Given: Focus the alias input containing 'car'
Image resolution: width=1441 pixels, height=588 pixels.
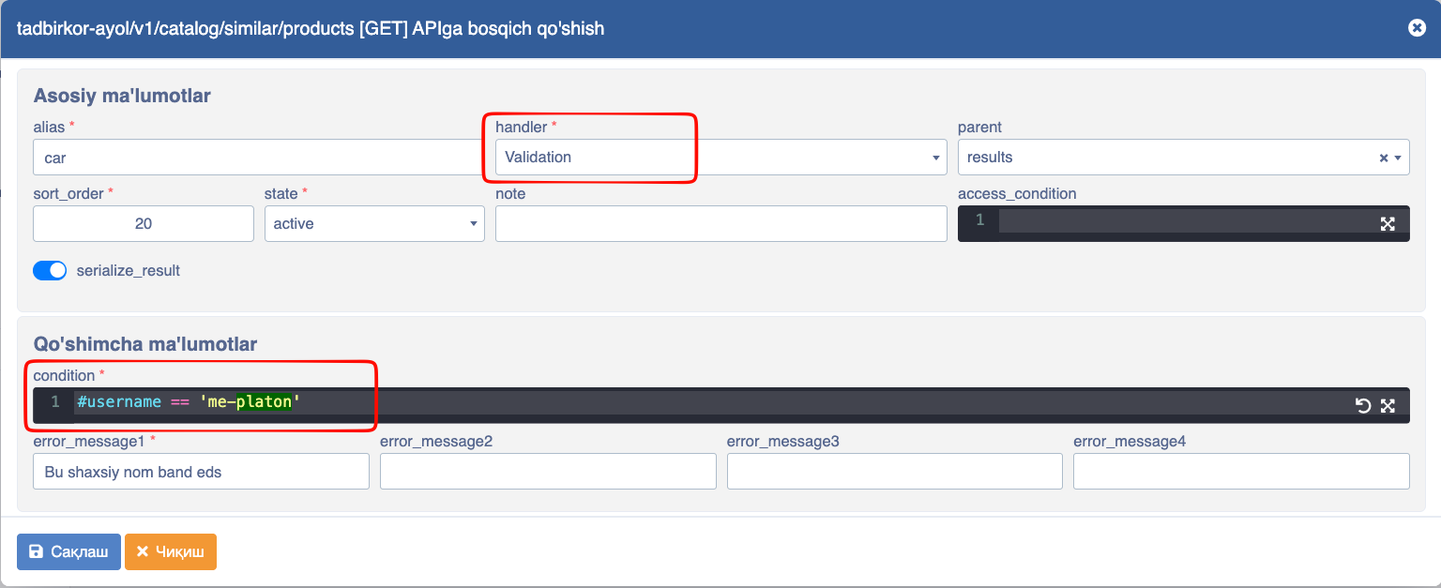Looking at the screenshot, I should (x=258, y=158).
